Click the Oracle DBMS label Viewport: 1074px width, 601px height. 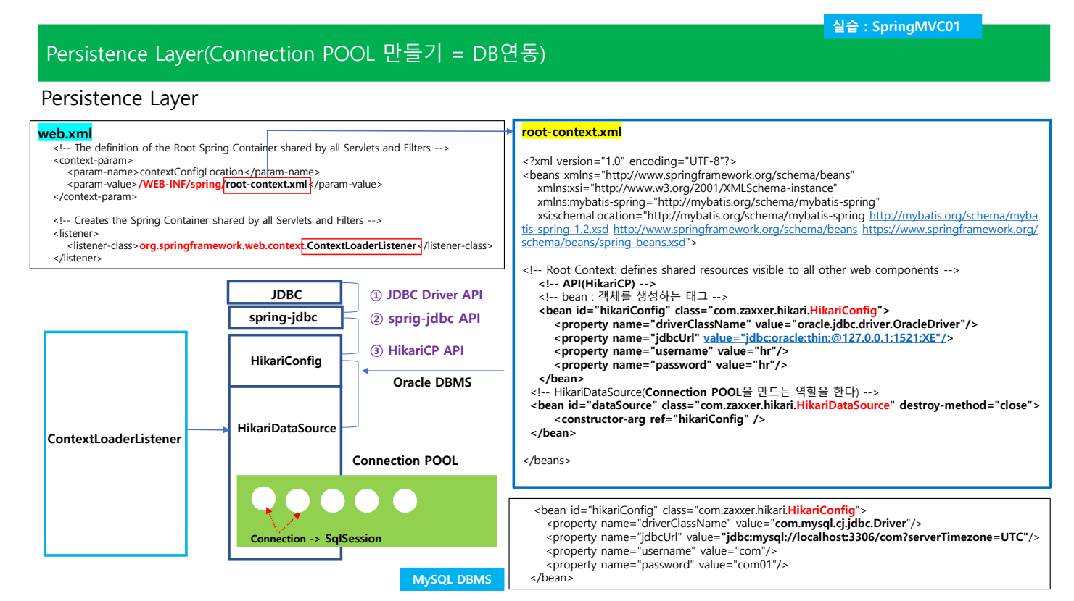coord(432,382)
